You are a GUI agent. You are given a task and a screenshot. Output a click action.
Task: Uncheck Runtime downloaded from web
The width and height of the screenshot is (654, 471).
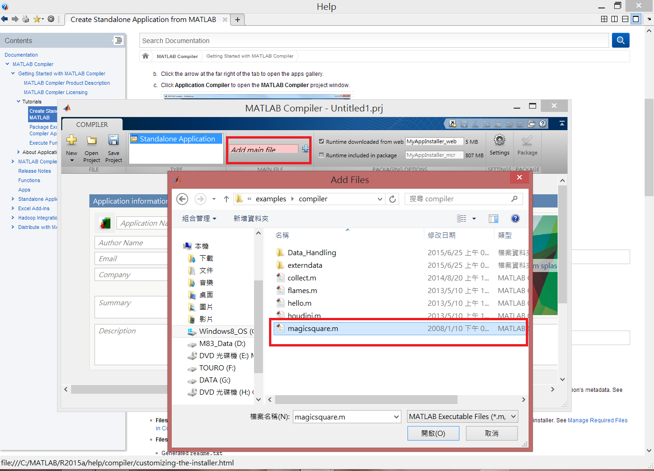click(321, 141)
